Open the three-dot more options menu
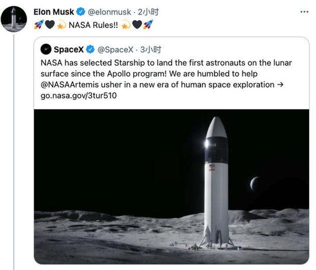The height and width of the screenshot is (270, 316). (304, 12)
